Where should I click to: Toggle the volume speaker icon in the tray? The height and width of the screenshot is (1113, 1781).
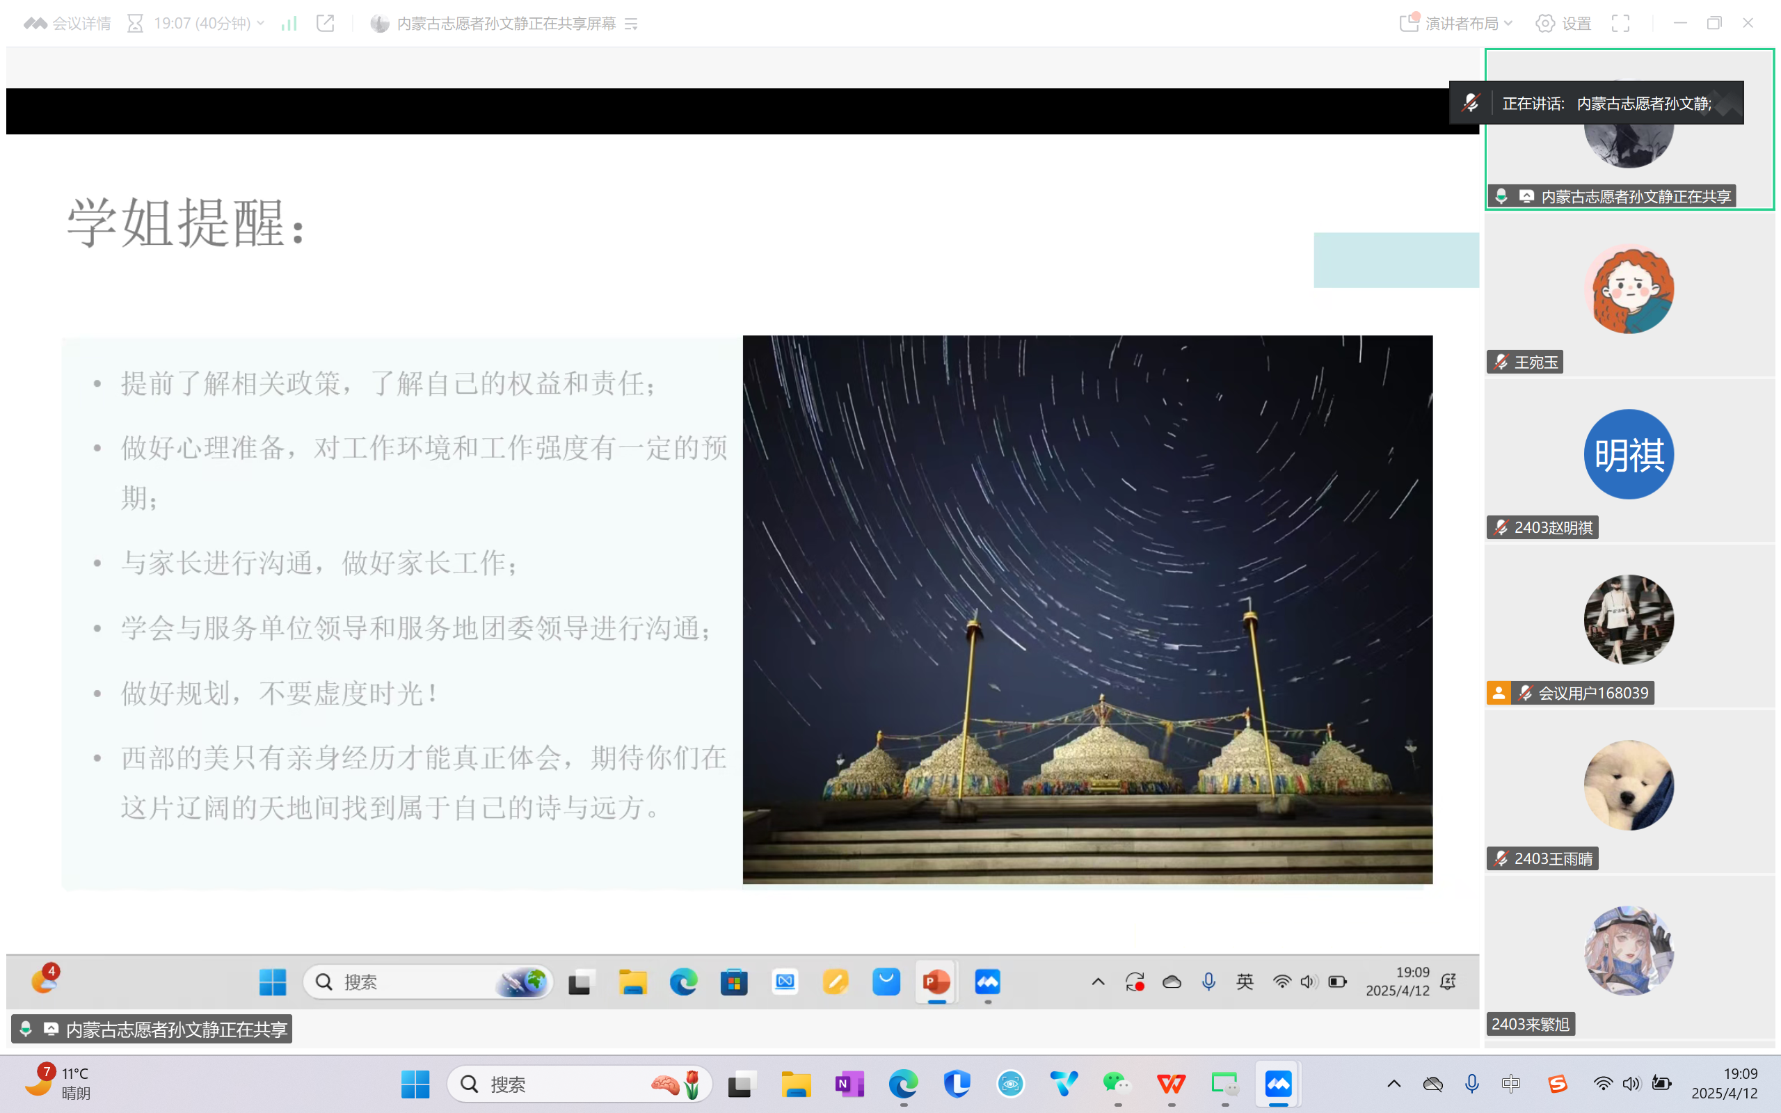point(1631,1084)
